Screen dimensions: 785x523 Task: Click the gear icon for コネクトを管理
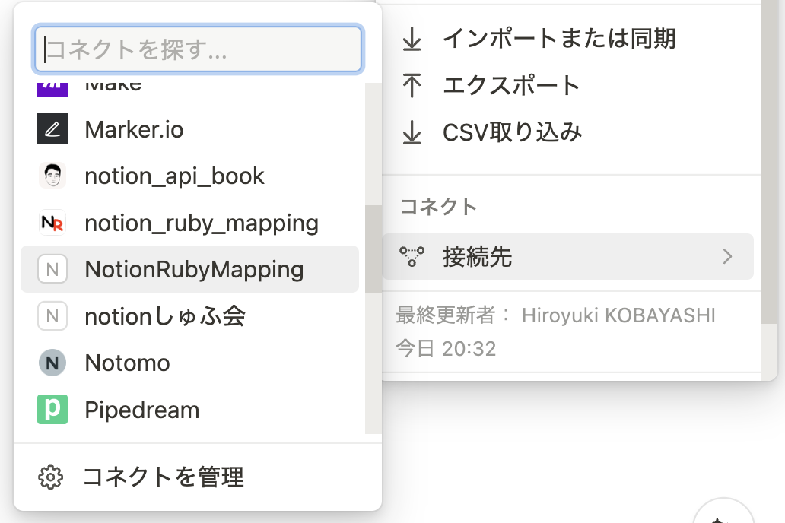coord(50,477)
